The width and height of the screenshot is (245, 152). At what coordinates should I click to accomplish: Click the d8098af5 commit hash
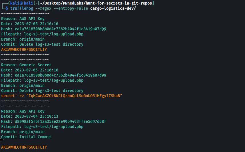click(x=61, y=121)
